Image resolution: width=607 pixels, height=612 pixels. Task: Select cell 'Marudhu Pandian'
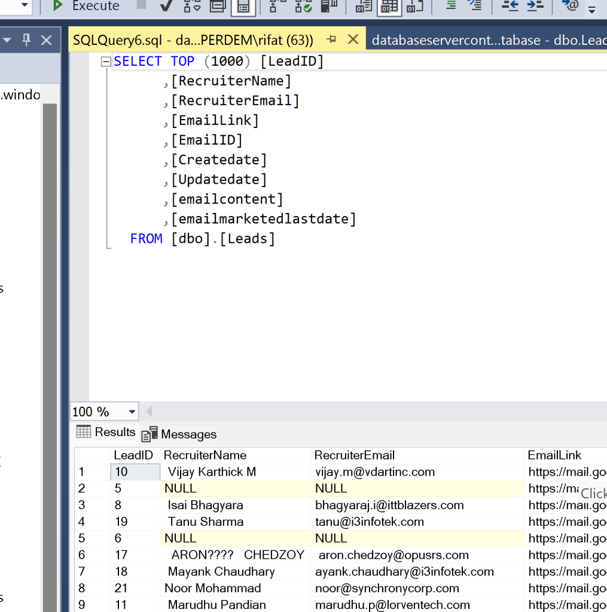click(235, 605)
